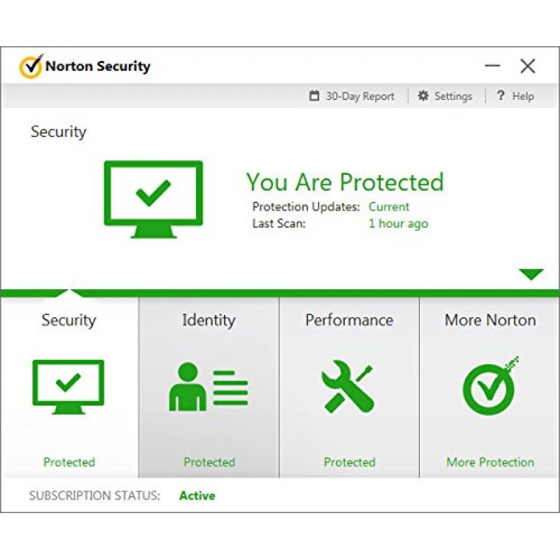560x560 pixels.
Task: Click the 30-Day Report calendar icon
Action: point(314,96)
